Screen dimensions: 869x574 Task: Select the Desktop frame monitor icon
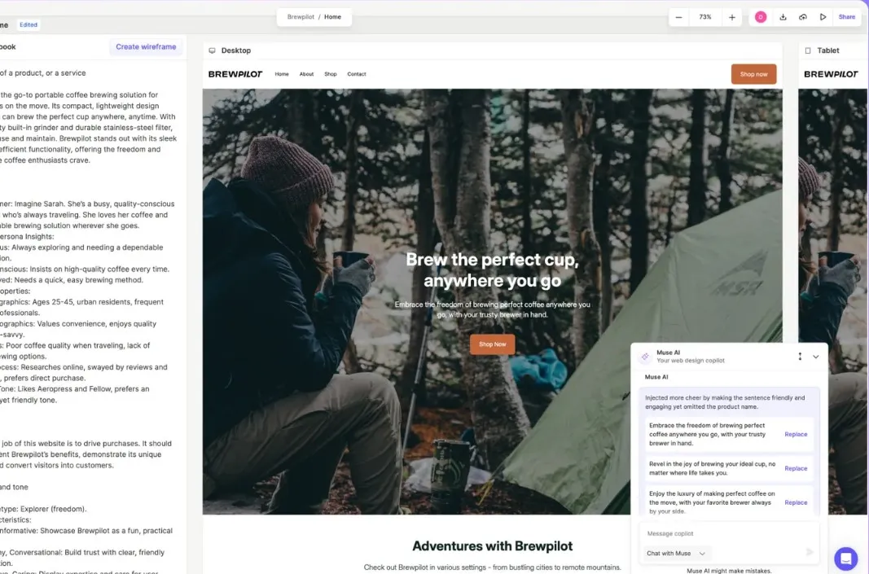(x=212, y=50)
